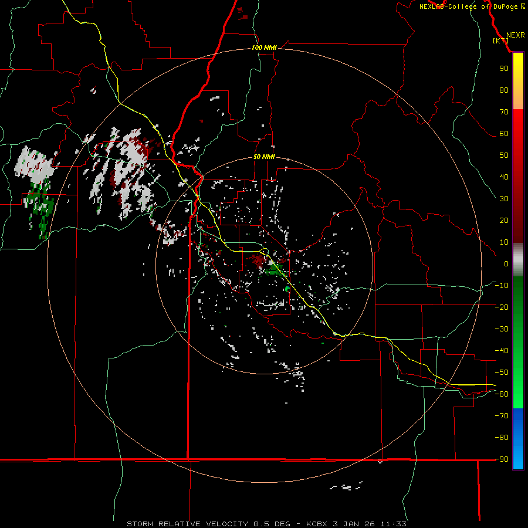This screenshot has width=528, height=528.
Task: Select the 50 value on the velocity scale
Action: [x=504, y=155]
